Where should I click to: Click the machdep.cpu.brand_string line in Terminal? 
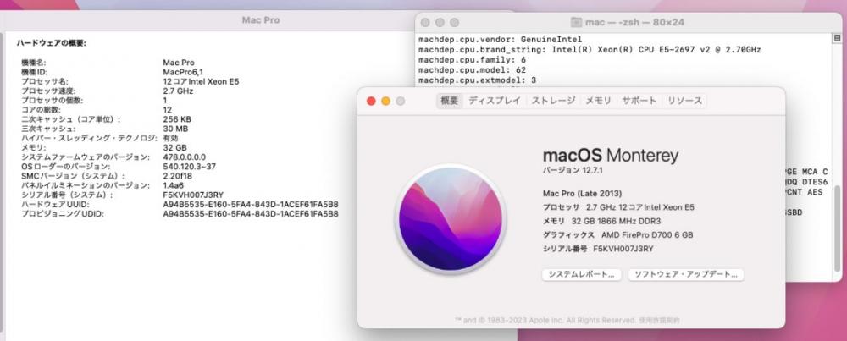click(590, 50)
